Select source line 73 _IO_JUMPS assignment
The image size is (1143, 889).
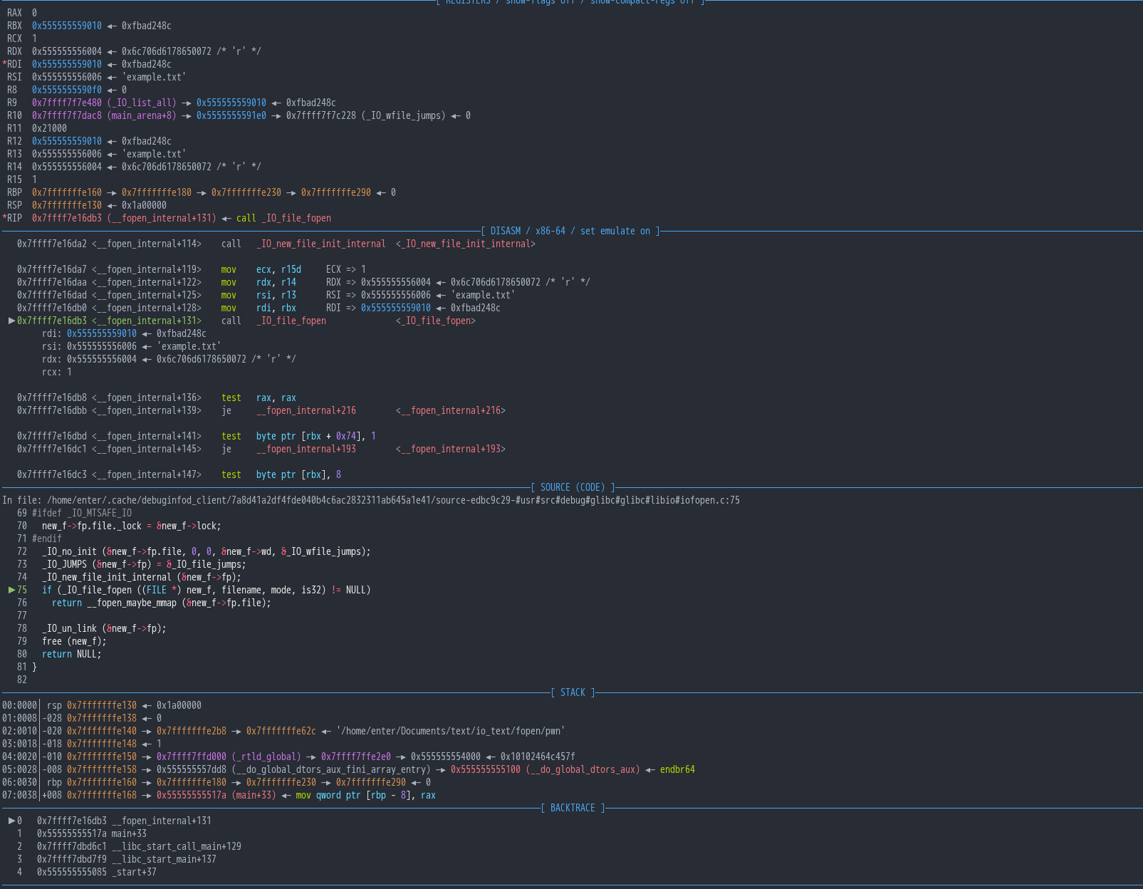click(131, 564)
